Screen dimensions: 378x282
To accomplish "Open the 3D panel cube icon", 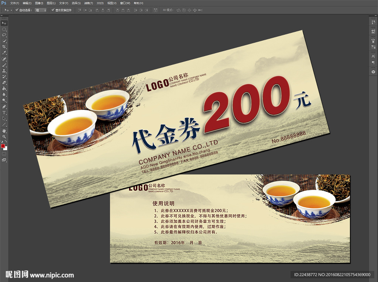I will pyautogui.click(x=374, y=72).
